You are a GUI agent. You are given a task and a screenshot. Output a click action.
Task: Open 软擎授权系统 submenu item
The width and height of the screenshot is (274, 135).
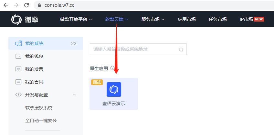(x=39, y=108)
